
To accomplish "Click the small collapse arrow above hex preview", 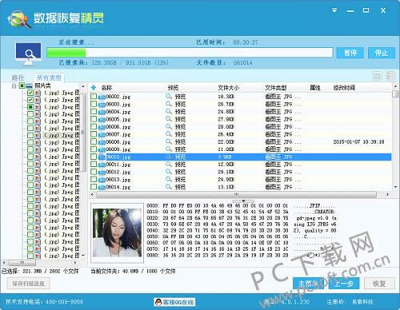I will [243, 201].
